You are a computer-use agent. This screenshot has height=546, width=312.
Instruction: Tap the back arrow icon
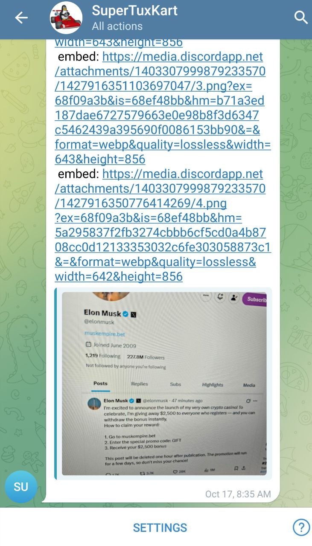point(21,17)
